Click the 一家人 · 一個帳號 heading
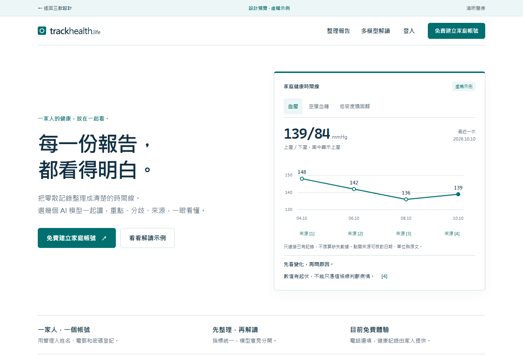Image resolution: width=523 pixels, height=363 pixels. pos(64,330)
